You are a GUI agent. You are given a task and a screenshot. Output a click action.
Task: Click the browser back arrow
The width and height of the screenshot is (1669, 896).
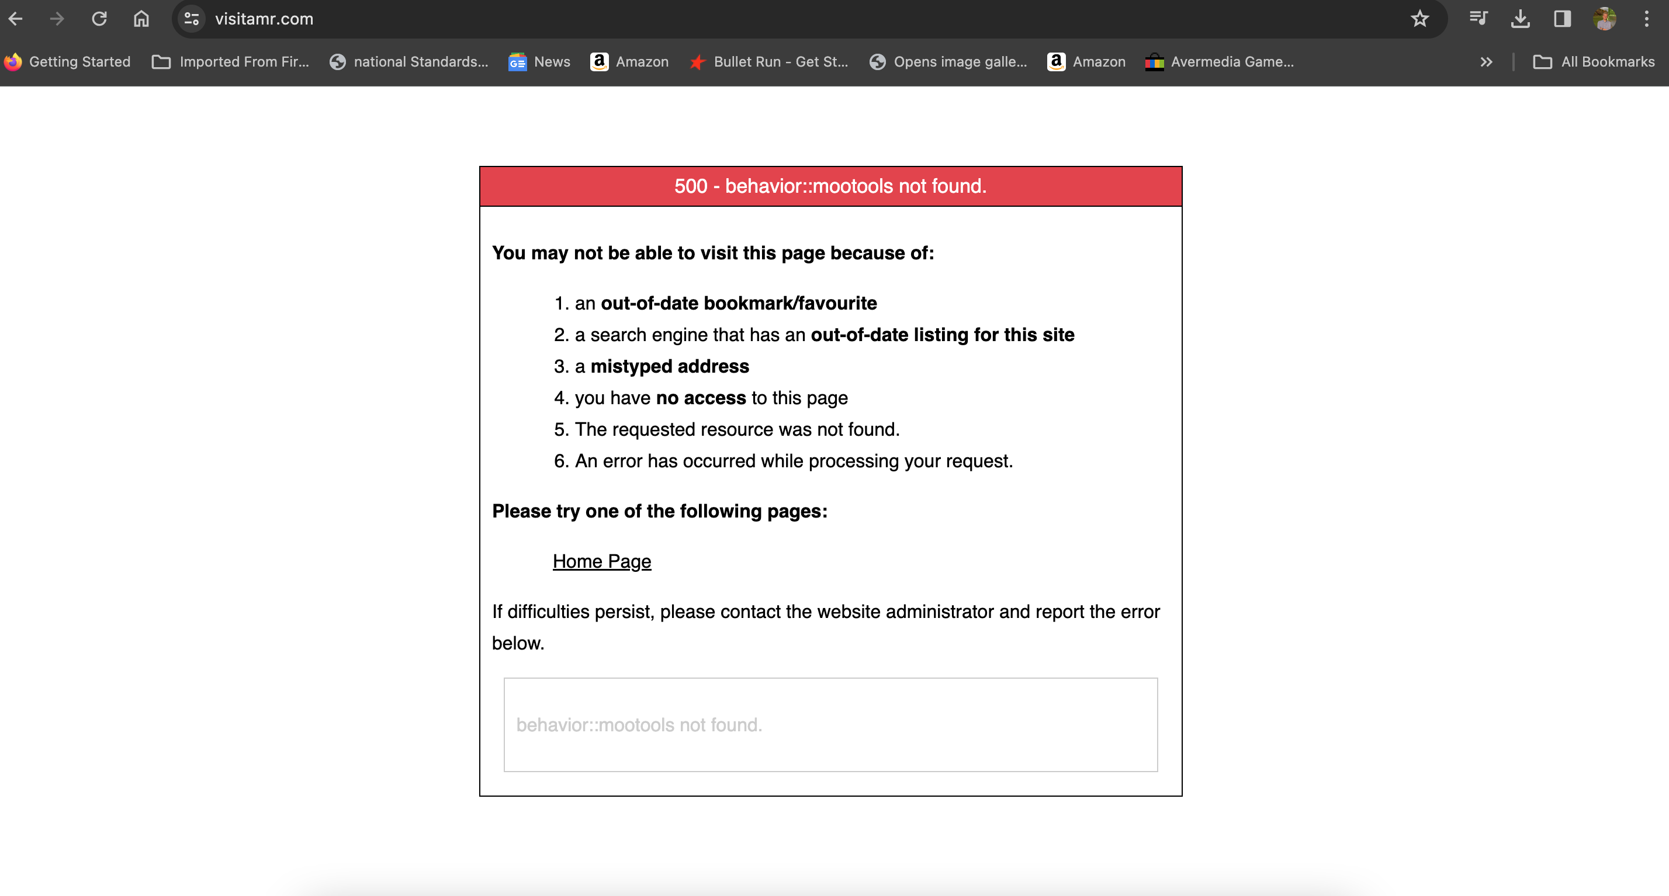(16, 19)
